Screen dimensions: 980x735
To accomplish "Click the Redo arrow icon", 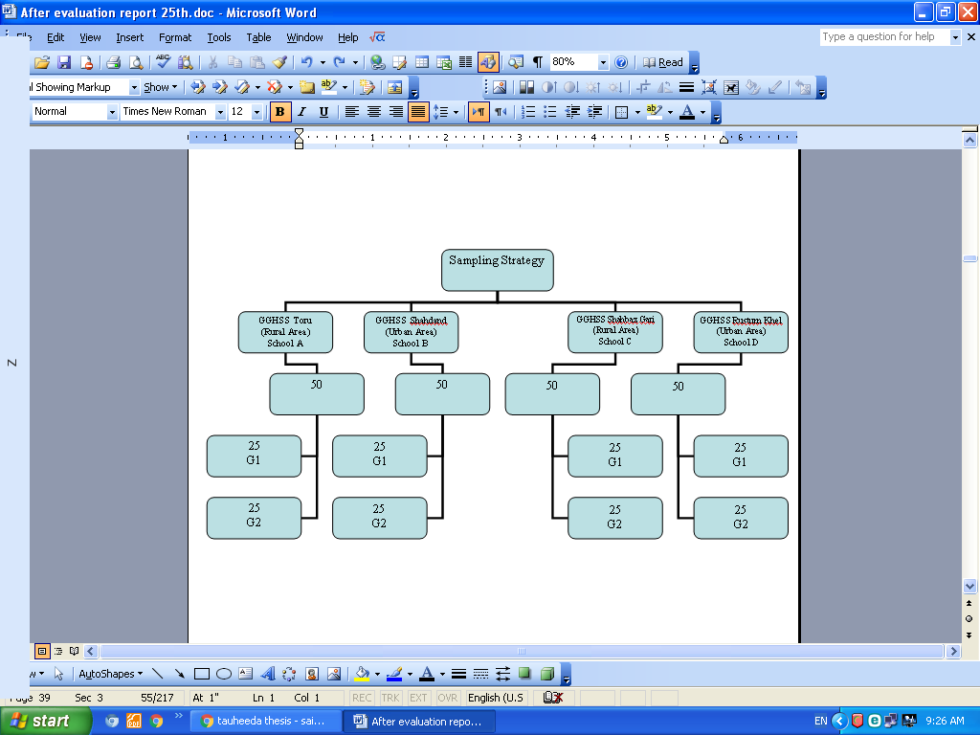I will (x=340, y=62).
